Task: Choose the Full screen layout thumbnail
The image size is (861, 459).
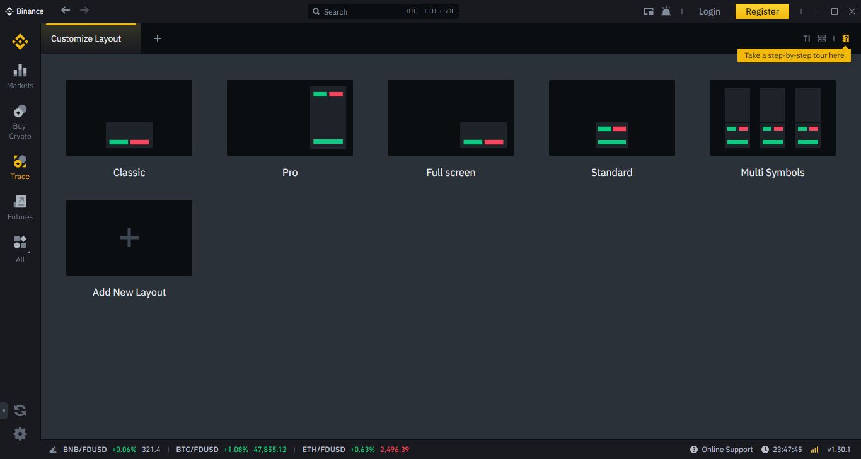Action: (451, 118)
